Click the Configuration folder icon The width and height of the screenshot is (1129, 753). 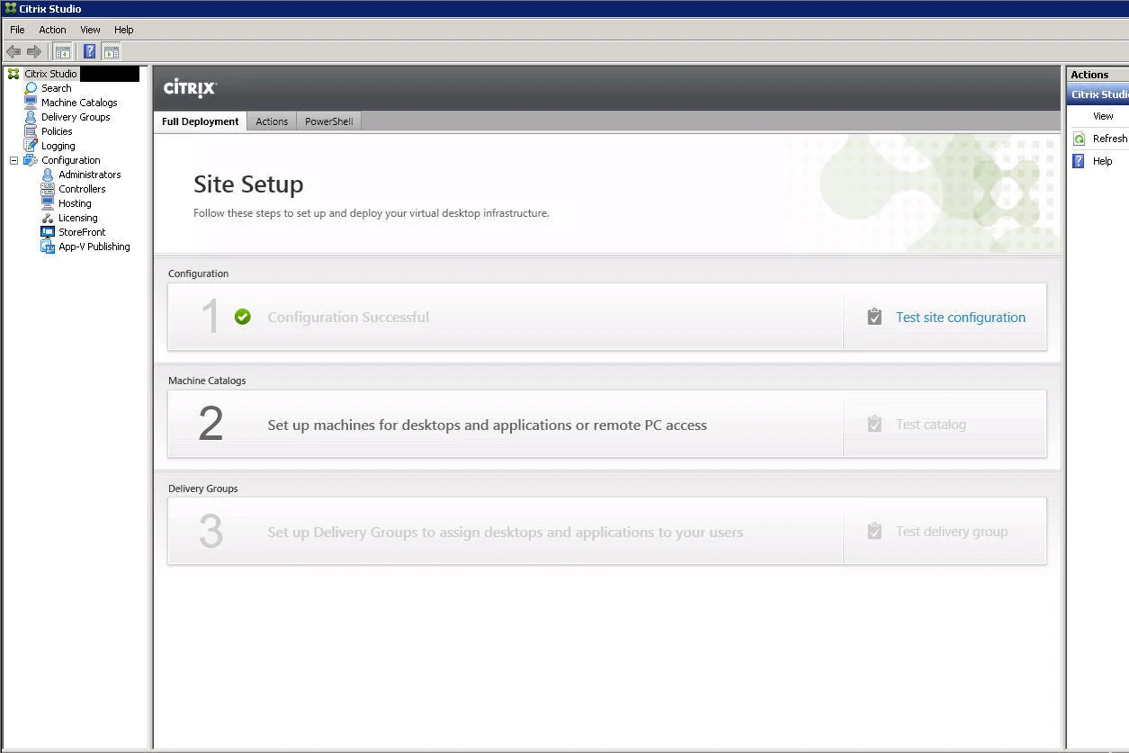pyautogui.click(x=31, y=160)
